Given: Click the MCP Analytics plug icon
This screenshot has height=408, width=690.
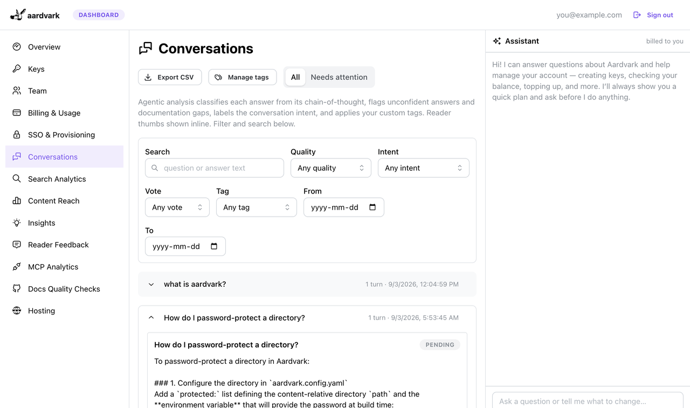Looking at the screenshot, I should [x=17, y=267].
